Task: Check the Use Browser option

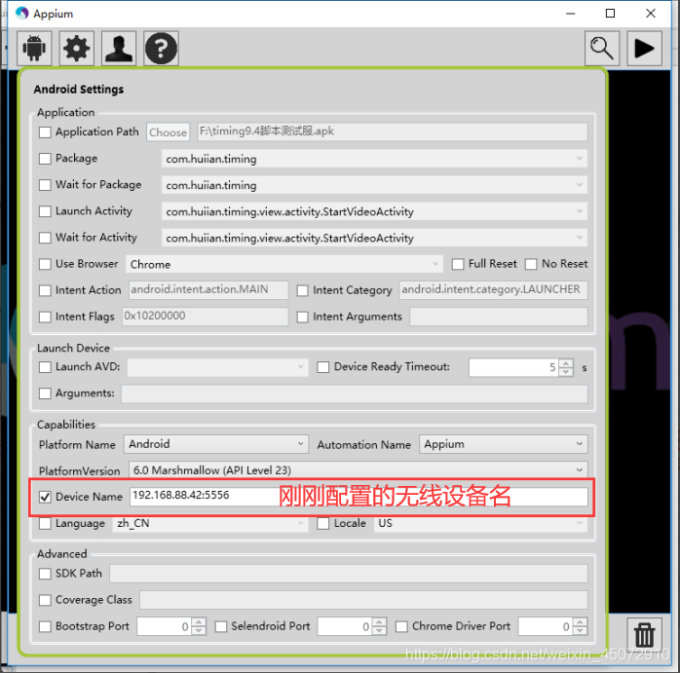Action: tap(45, 265)
